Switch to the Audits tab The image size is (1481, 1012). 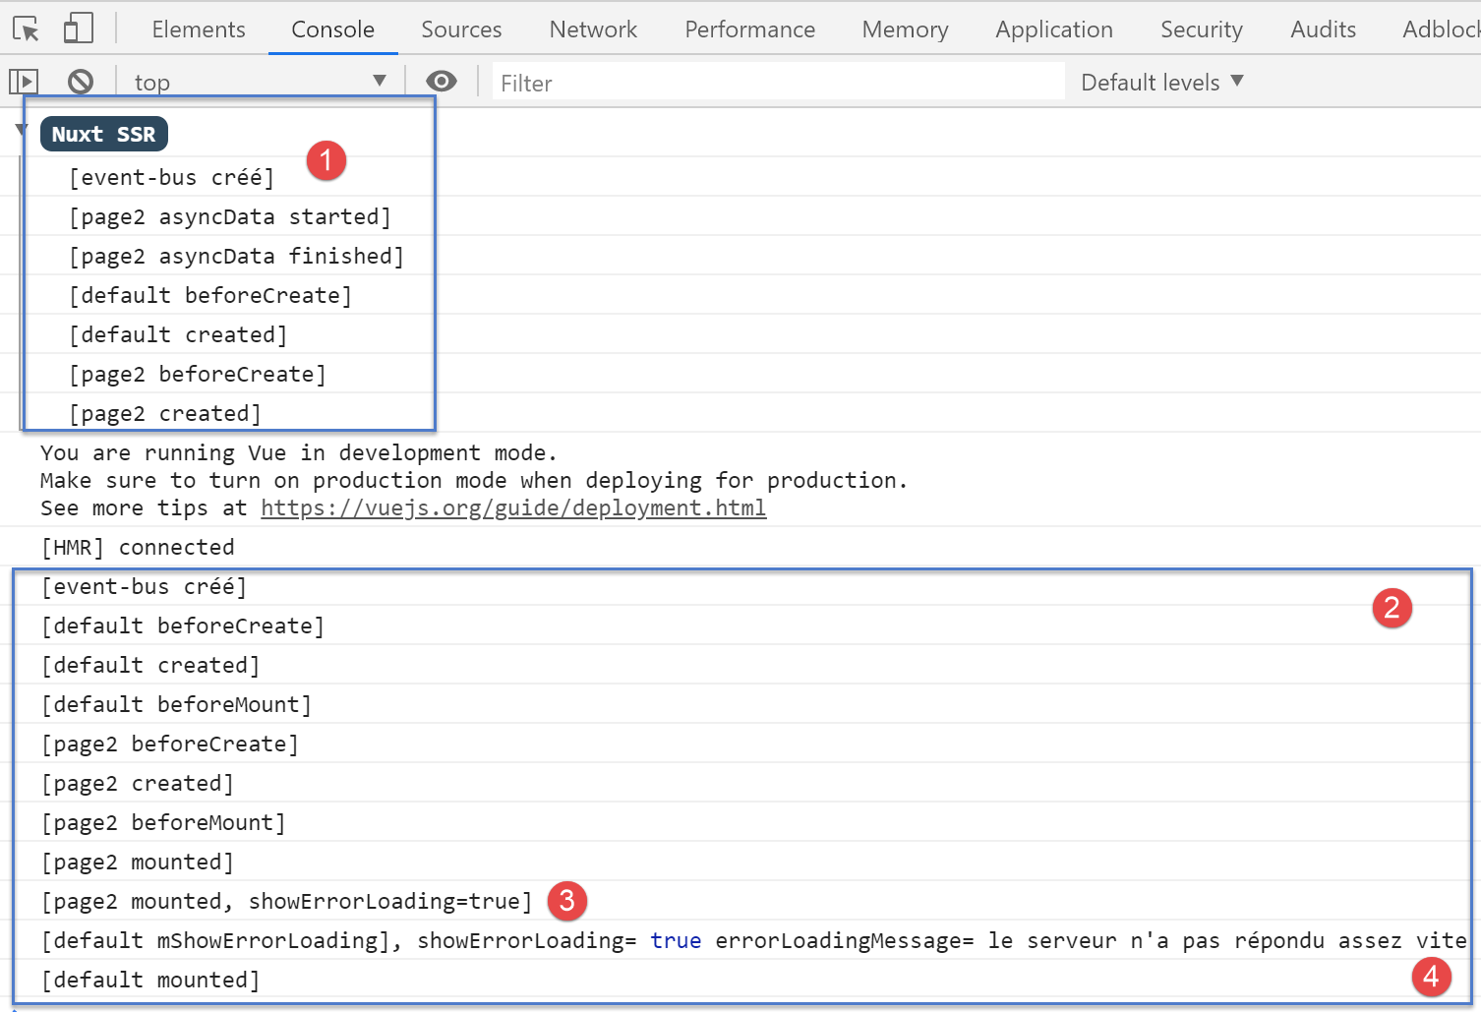pyautogui.click(x=1323, y=30)
